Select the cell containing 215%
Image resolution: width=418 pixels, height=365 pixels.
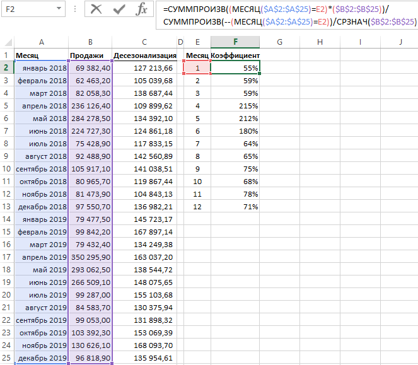[x=235, y=106]
